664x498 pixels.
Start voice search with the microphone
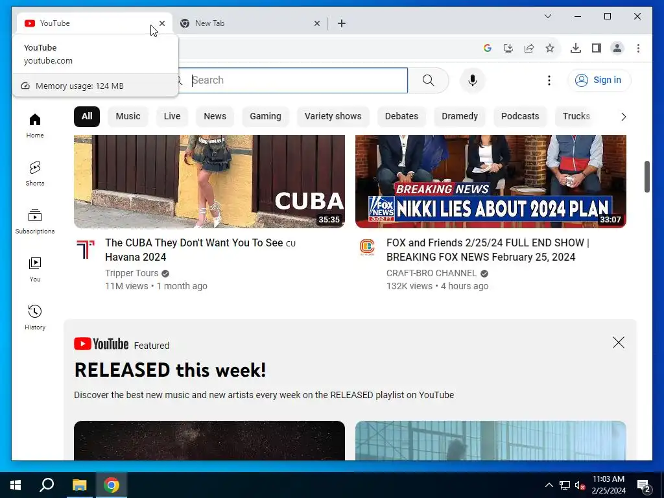point(473,80)
